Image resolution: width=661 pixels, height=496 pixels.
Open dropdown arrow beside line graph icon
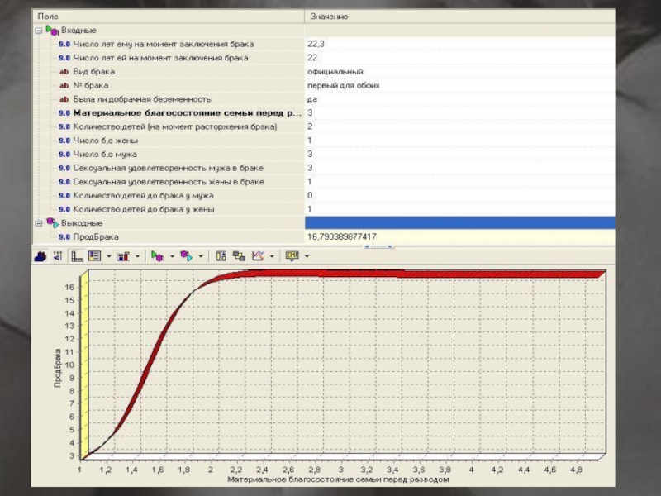pos(272,256)
